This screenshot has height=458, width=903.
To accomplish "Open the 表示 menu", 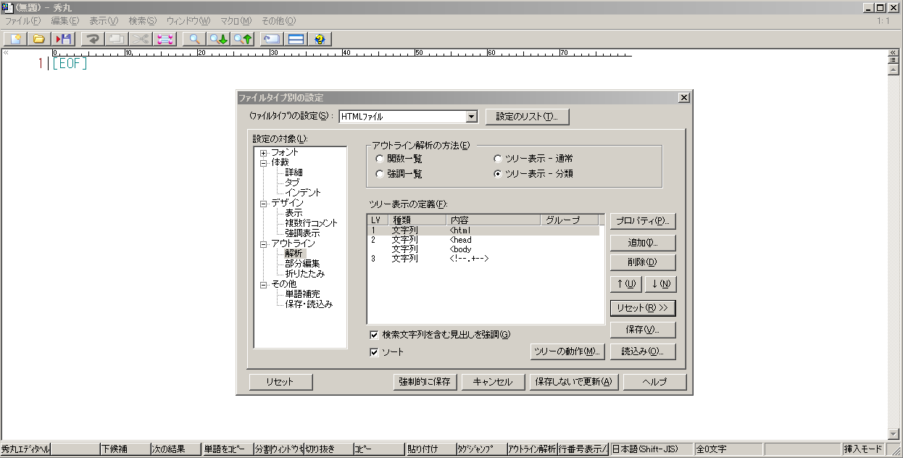I will pyautogui.click(x=104, y=21).
